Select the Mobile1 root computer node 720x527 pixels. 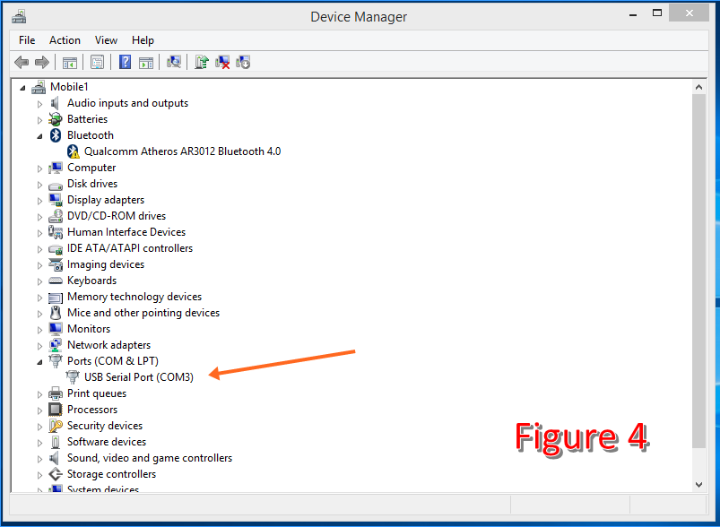click(69, 87)
